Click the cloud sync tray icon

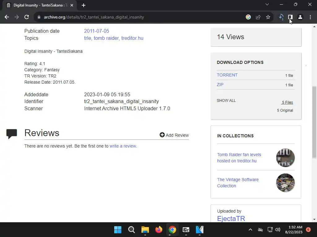260,230
